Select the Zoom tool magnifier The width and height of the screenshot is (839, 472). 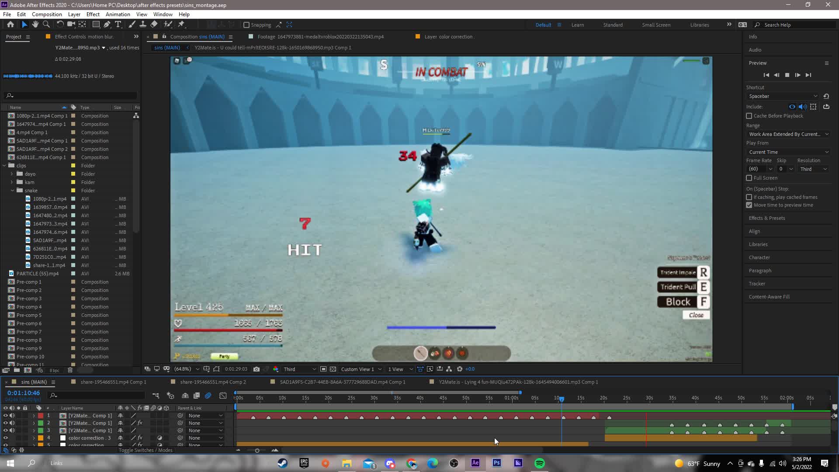pos(46,24)
